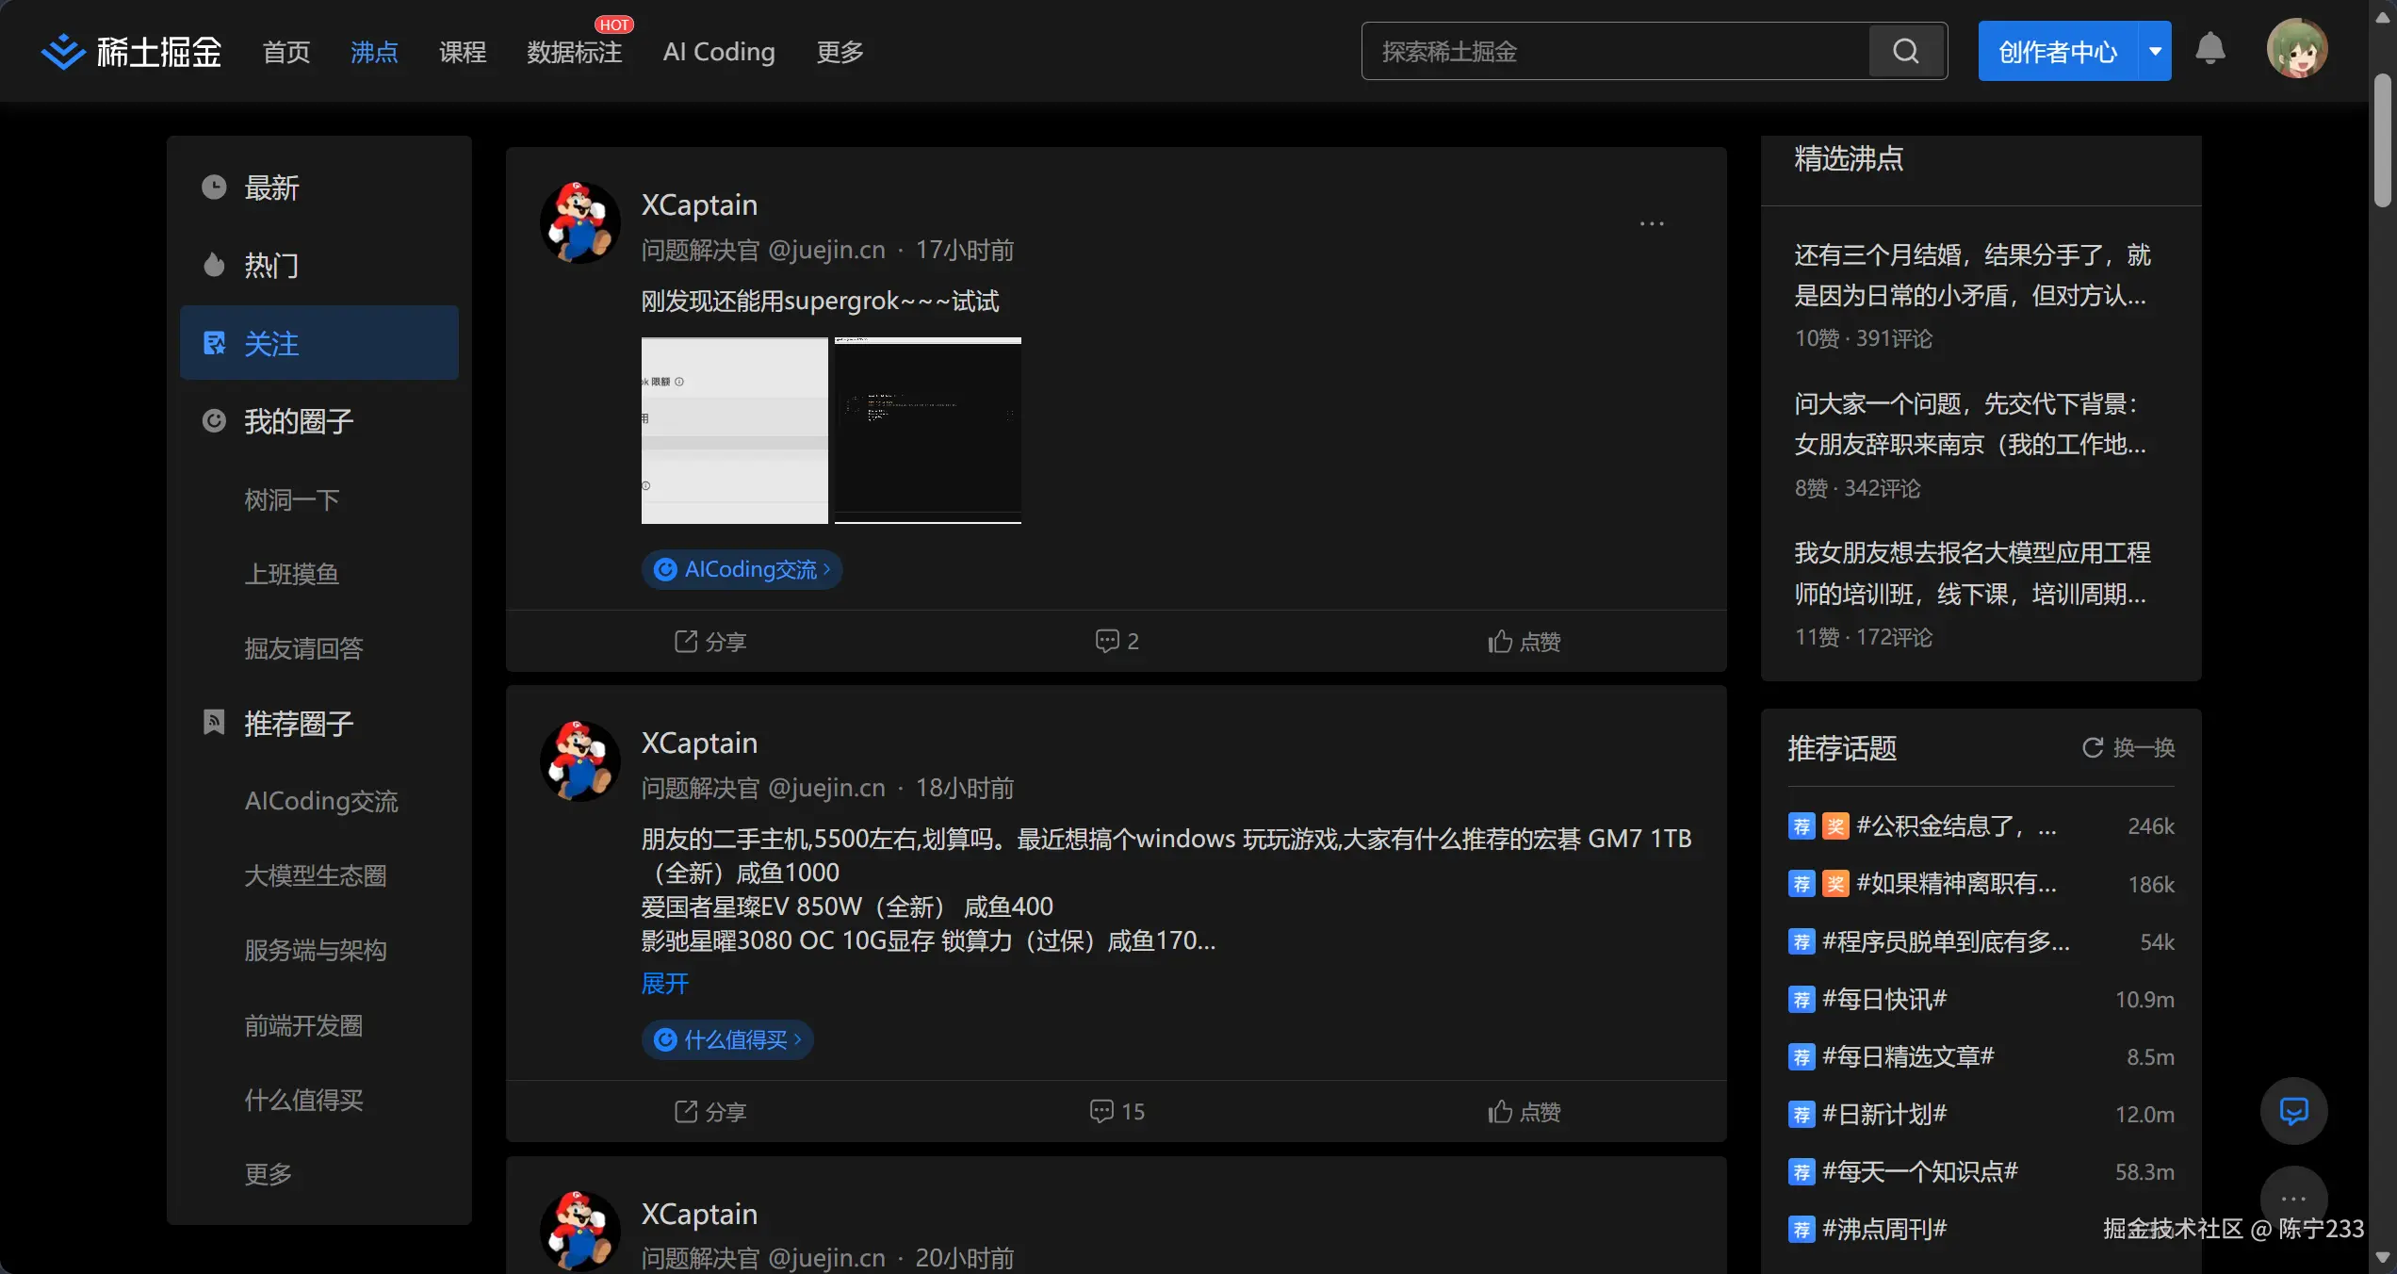
Task: Open 前端开发圈 circle
Action: point(303,1025)
